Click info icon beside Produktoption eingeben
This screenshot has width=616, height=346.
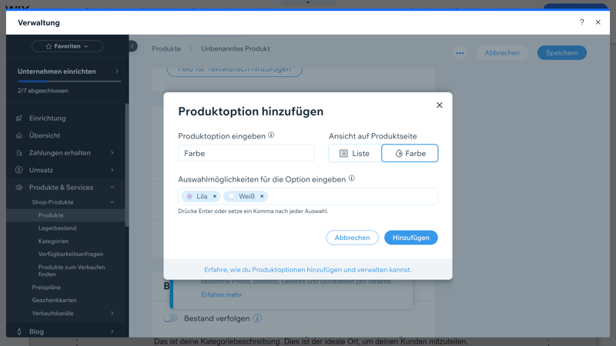click(271, 135)
